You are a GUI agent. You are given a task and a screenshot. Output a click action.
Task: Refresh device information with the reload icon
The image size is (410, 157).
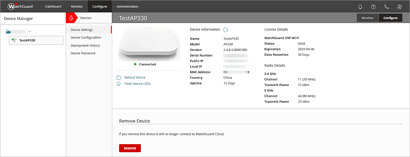[225, 30]
